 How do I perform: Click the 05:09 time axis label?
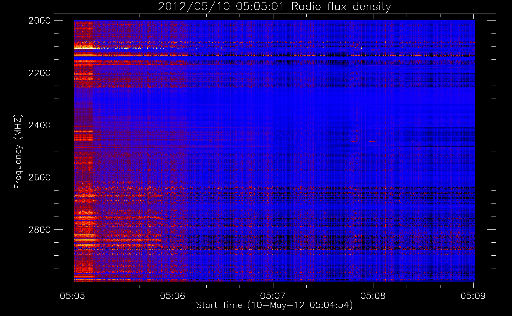point(473,296)
